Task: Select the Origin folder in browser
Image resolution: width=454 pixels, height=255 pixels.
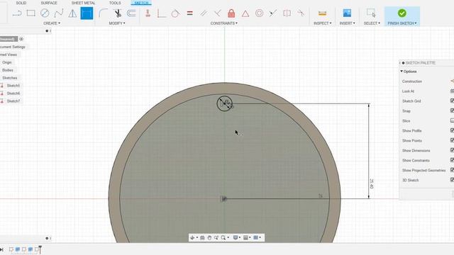Action: point(6,62)
